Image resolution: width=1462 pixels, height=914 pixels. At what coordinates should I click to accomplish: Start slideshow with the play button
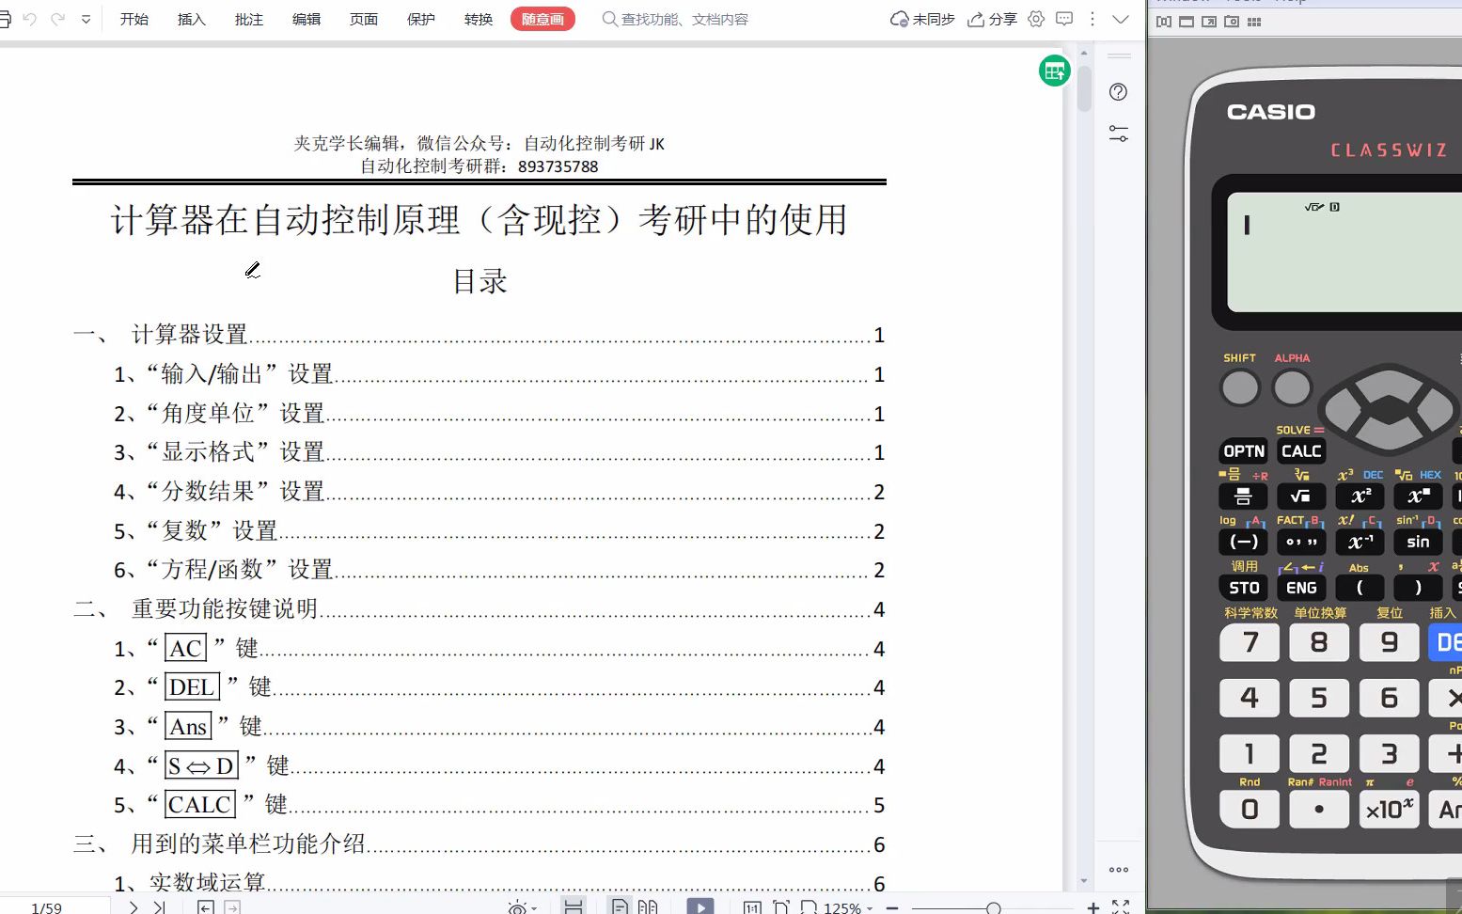(x=700, y=906)
